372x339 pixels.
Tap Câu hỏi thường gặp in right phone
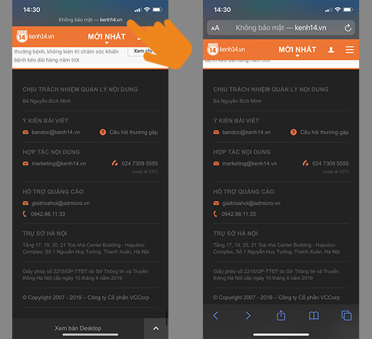(324, 132)
